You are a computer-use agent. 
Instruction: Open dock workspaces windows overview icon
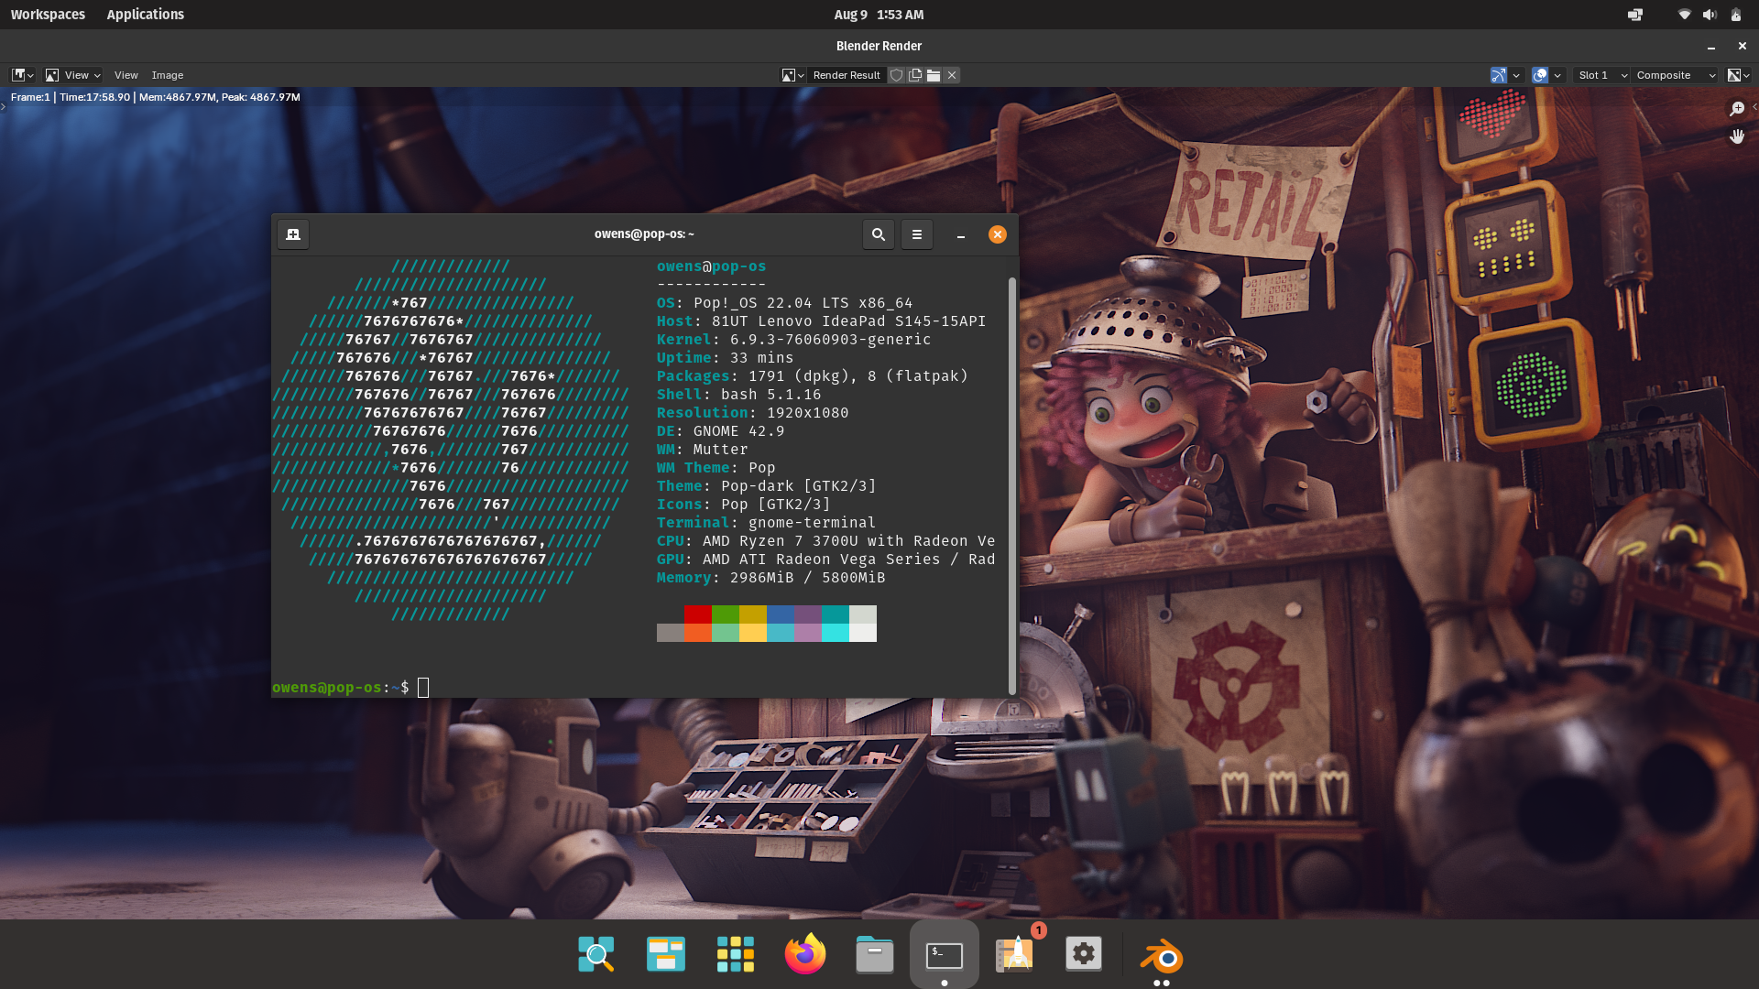pyautogui.click(x=666, y=954)
